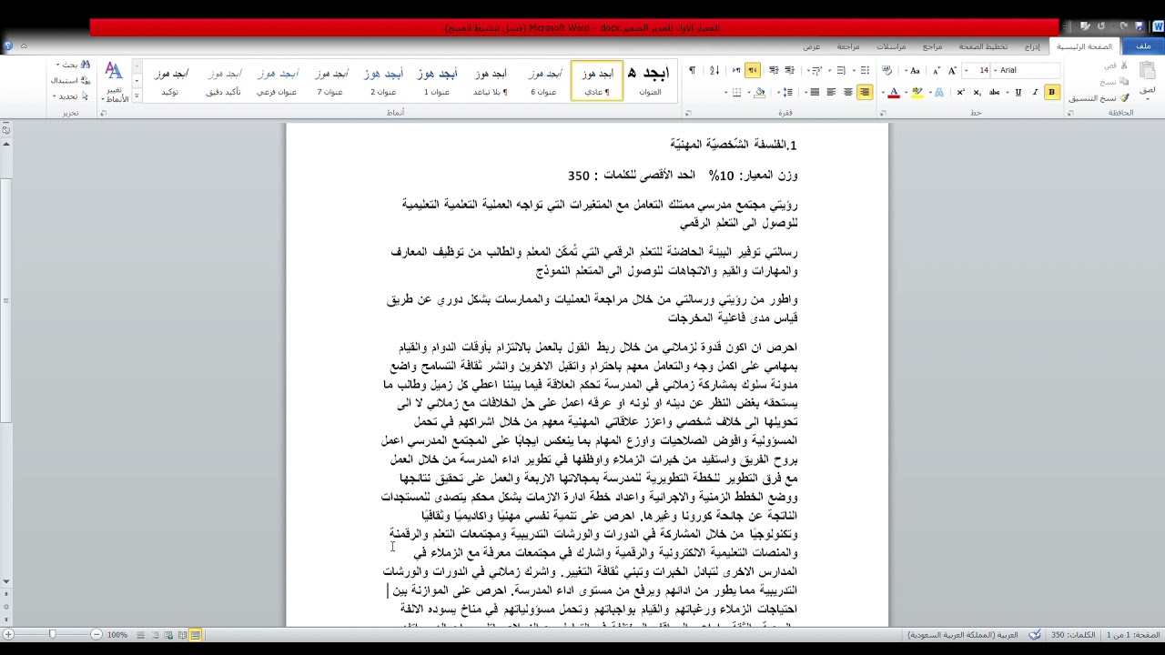The image size is (1165, 655).
Task: Switch to Page Layout (تخطيط الصفحة) tab
Action: click(983, 46)
